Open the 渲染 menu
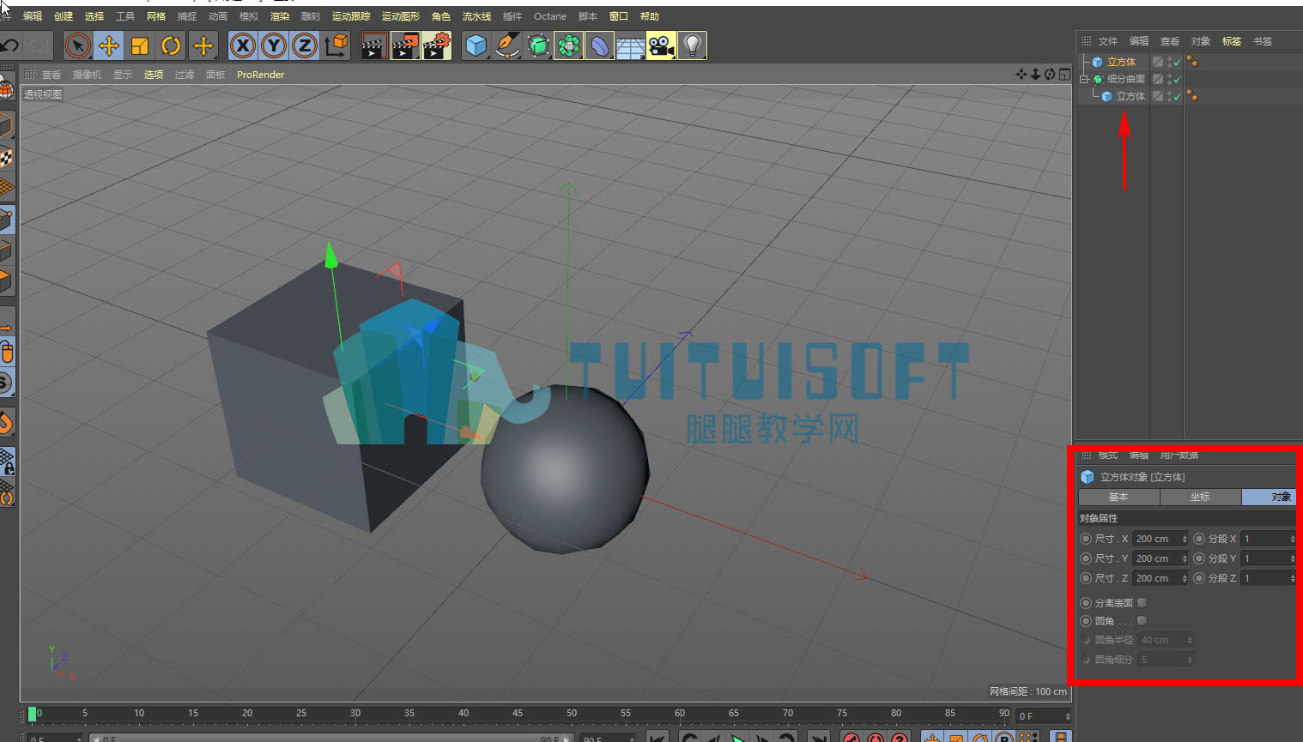1303x742 pixels. pos(280,16)
